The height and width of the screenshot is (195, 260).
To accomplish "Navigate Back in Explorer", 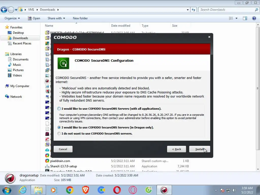I will tap(4, 10).
